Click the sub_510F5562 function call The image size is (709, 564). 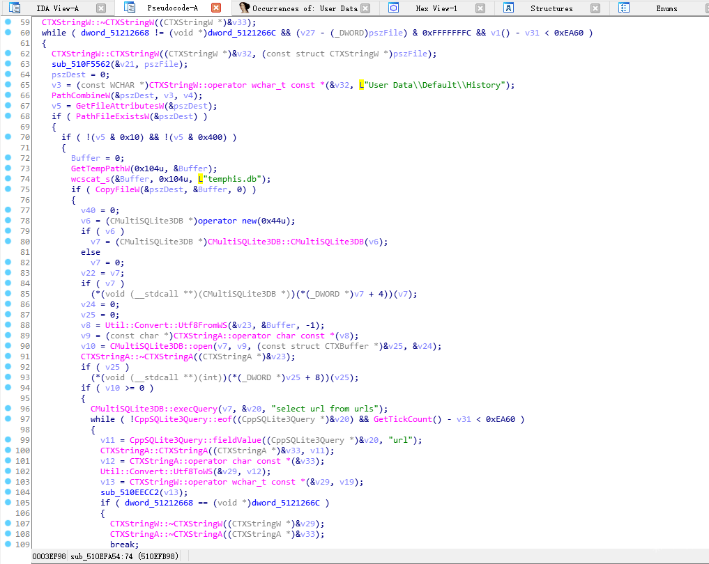pyautogui.click(x=80, y=64)
